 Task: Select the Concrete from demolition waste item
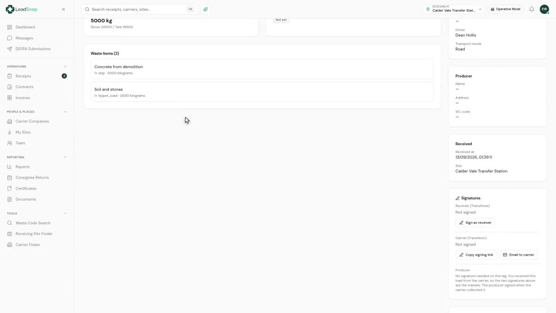262,69
